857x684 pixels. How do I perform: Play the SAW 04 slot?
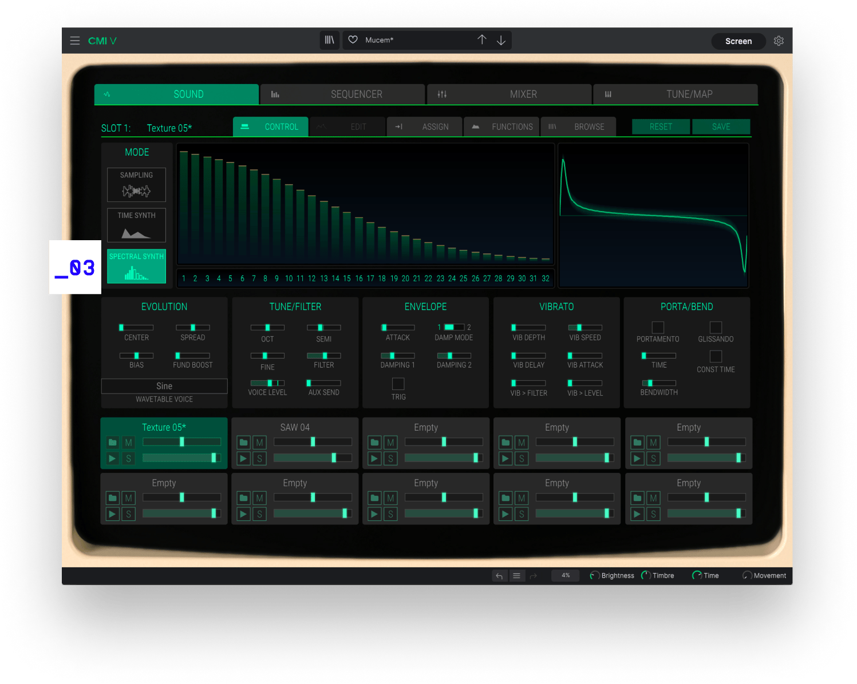pyautogui.click(x=244, y=458)
